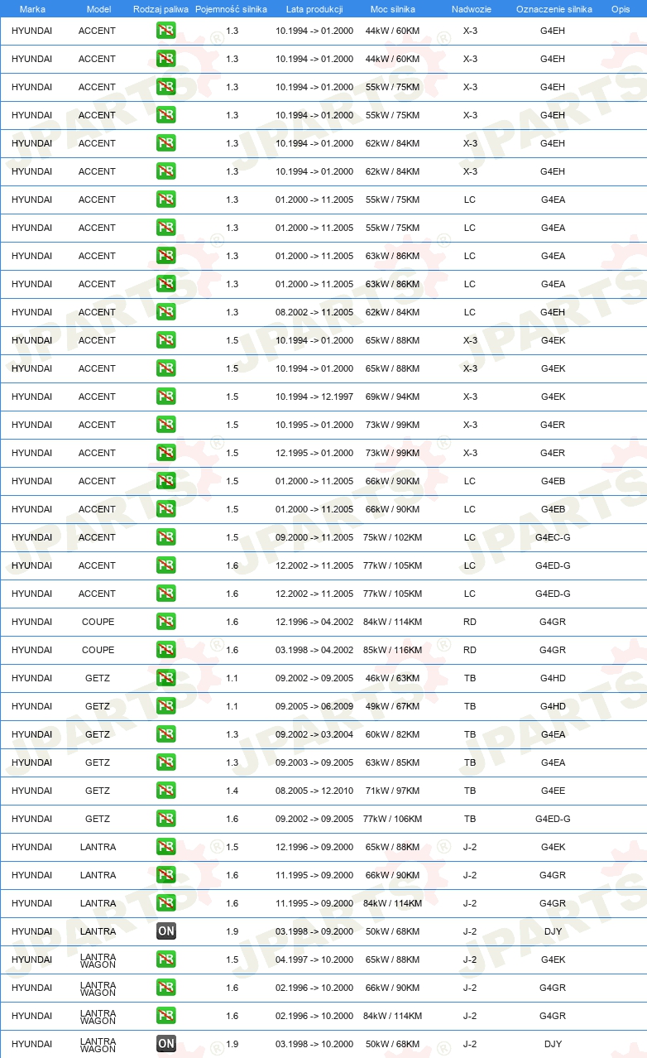Click petrol icon in Lantra Wagon 66kW/90KM row
This screenshot has width=647, height=1058.
point(166,988)
